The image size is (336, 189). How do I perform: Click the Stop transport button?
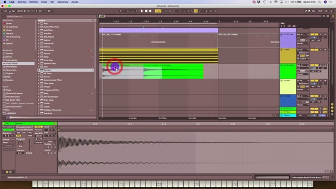(146, 11)
